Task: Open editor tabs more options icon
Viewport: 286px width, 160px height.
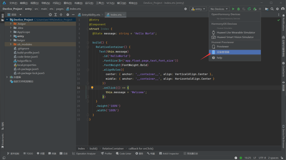Action: [x=279, y=15]
